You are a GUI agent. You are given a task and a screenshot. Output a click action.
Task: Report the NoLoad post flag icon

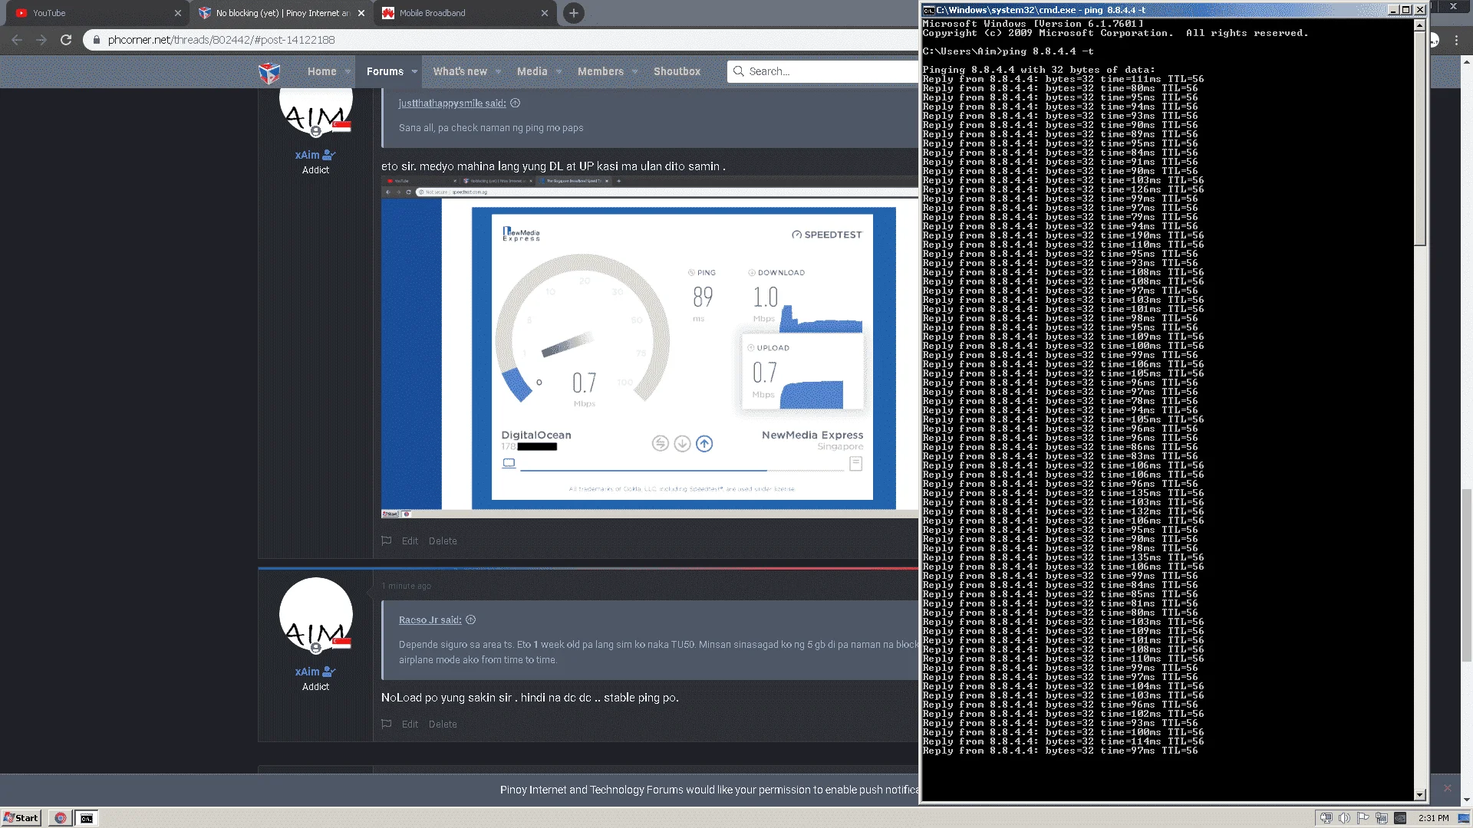click(x=387, y=724)
